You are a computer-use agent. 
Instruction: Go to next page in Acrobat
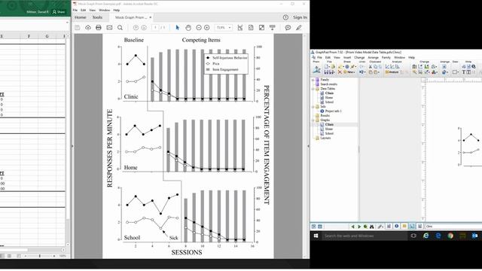click(144, 28)
